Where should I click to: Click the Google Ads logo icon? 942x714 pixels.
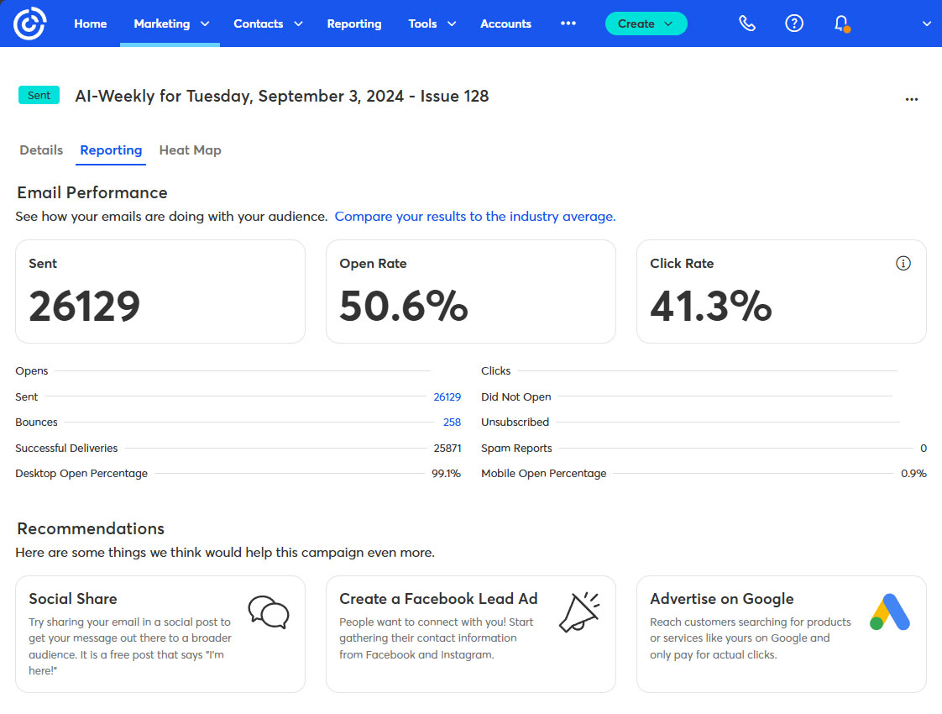(889, 612)
